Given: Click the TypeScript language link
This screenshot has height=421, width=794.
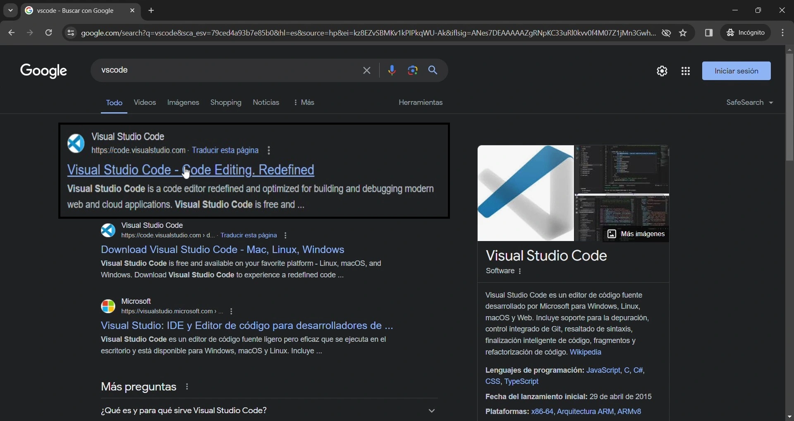Looking at the screenshot, I should (x=521, y=381).
